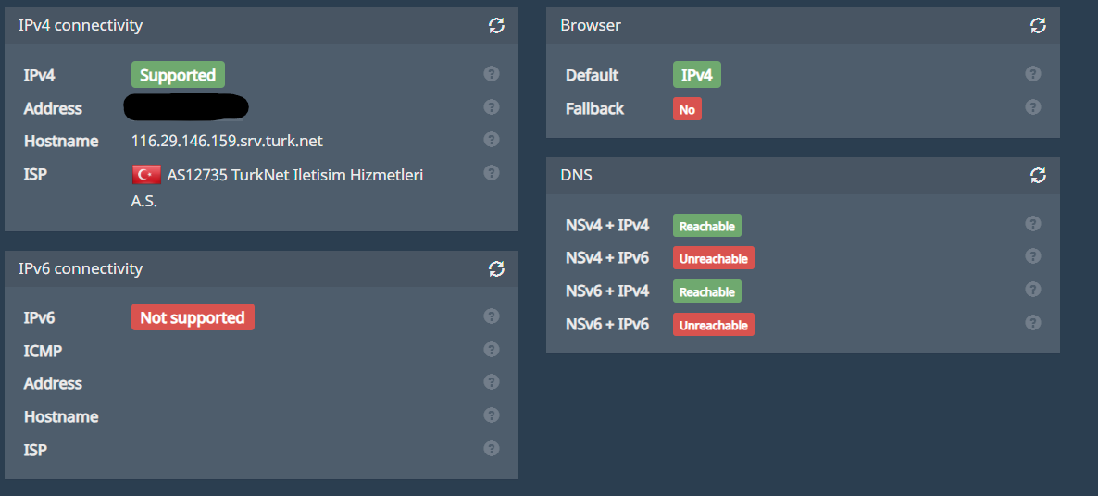Viewport: 1098px width, 496px height.
Task: Click Unreachable badge for NSv4 + IPv6
Action: click(713, 259)
